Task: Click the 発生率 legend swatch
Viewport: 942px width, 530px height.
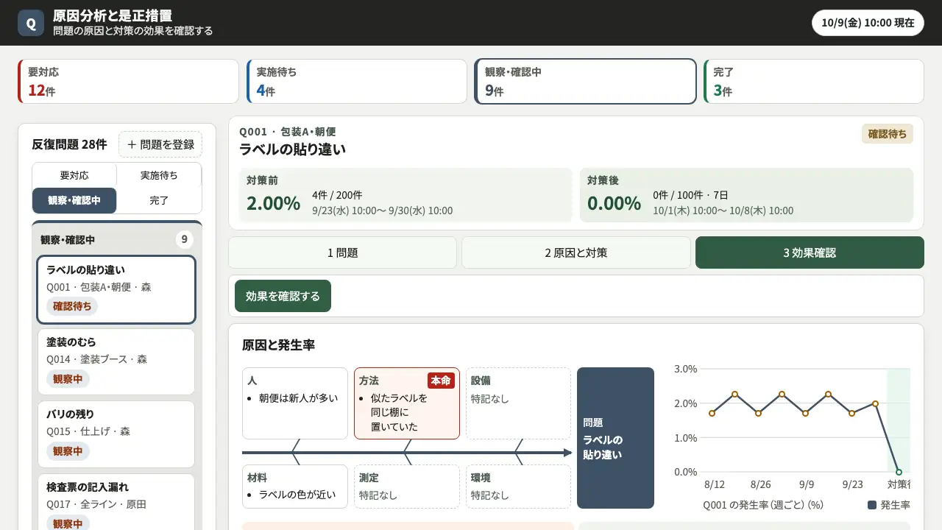Action: (x=872, y=505)
